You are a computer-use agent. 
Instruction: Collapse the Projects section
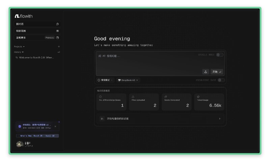coord(19,47)
